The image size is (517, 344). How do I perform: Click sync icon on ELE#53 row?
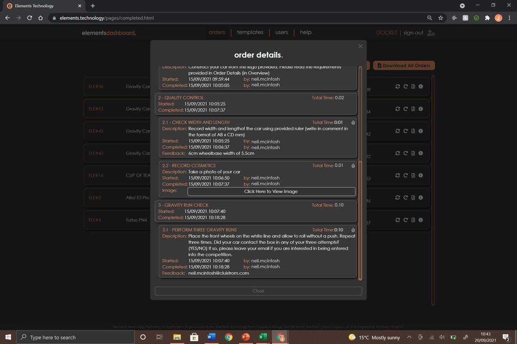398,109
